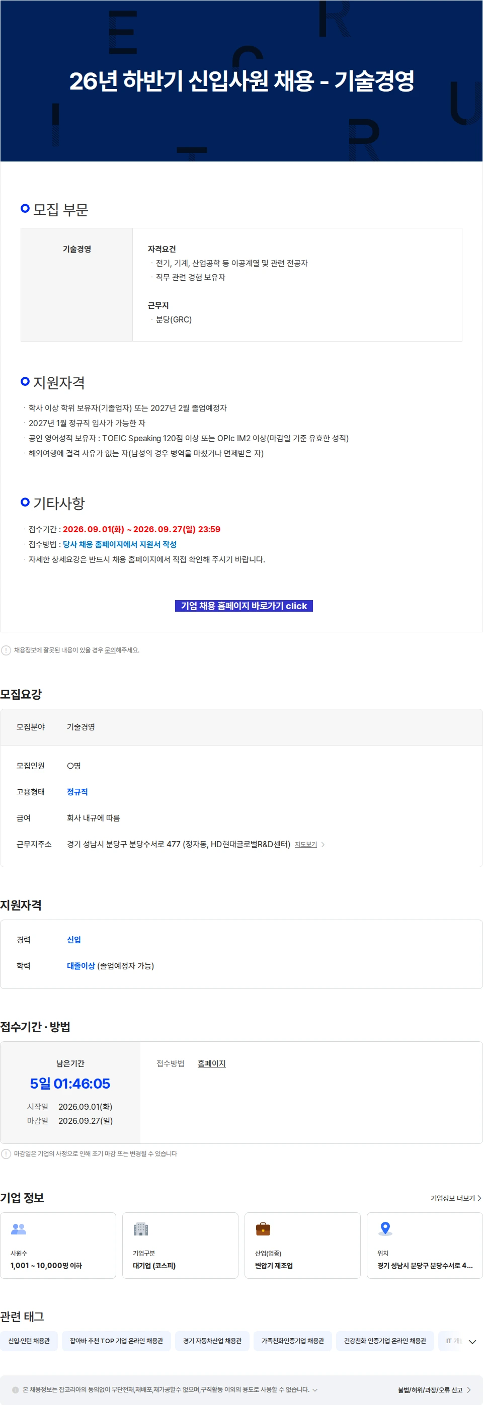
Task: Open the 대기업 (코스피) company type card
Action: tap(180, 1246)
